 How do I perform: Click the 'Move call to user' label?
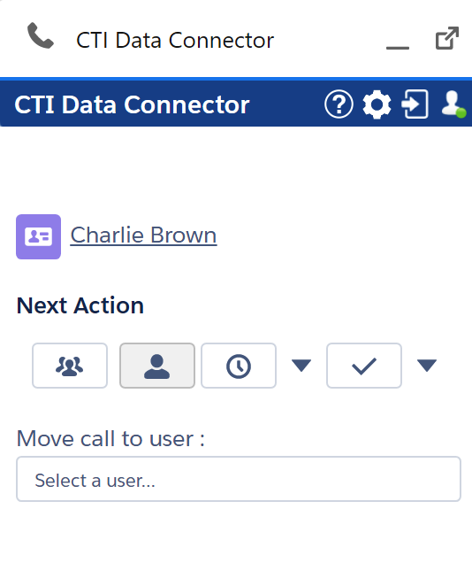pos(110,439)
